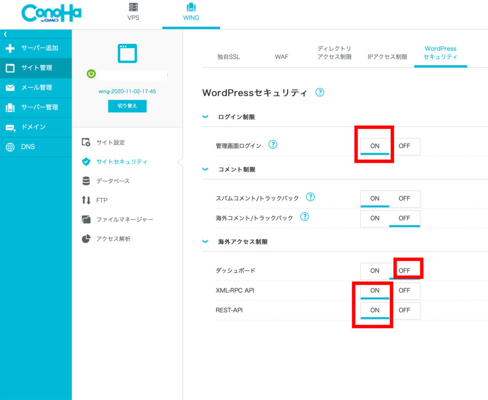Click the データベース cylinder icon
Screen dimensions: 488x400
86,181
